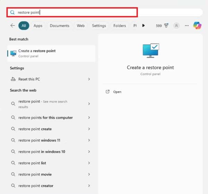
Task: Click magnifier icon beside 'restore point in windows 10'
Action: coord(13,151)
